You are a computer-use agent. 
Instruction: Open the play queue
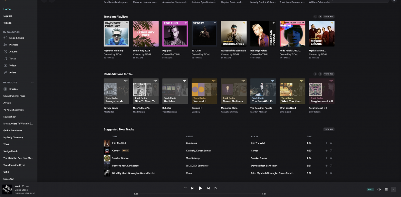click(386, 189)
